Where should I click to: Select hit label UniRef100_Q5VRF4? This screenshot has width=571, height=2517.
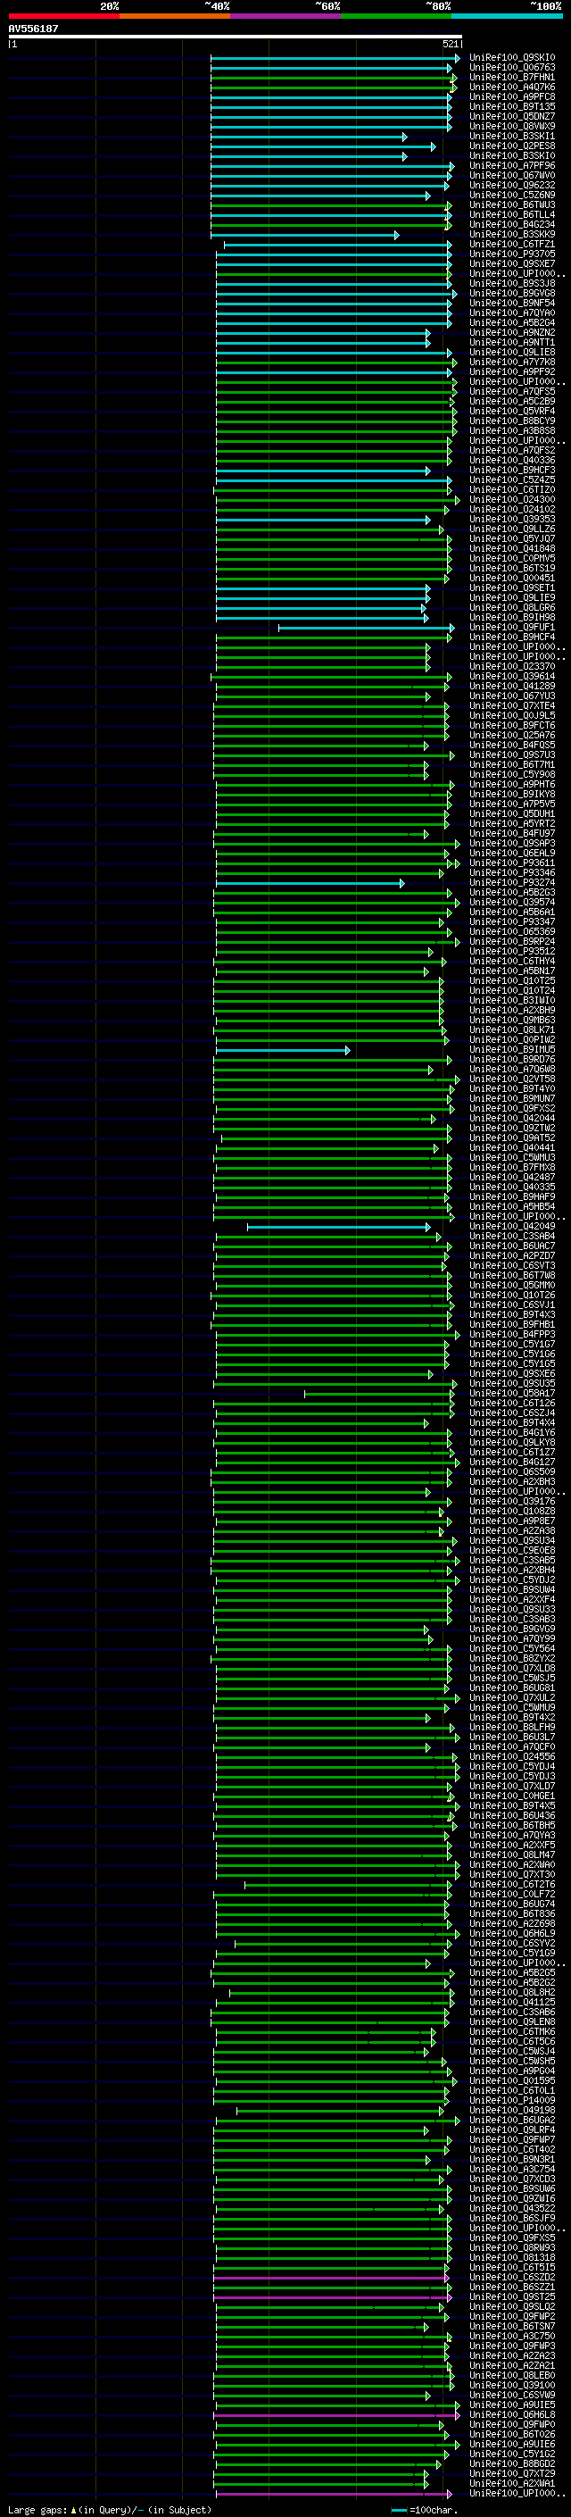[512, 412]
